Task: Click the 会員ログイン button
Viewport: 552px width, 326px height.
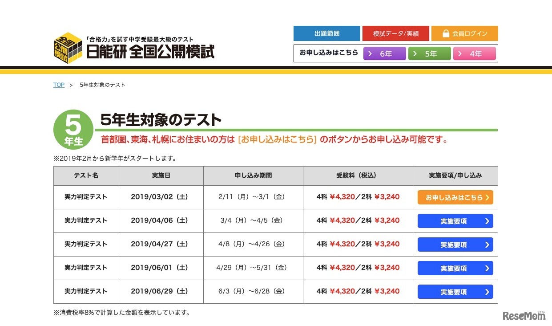Action: pos(465,33)
